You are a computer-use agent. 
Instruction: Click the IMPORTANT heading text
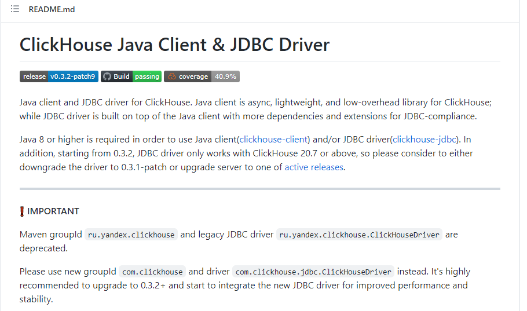pyautogui.click(x=53, y=211)
